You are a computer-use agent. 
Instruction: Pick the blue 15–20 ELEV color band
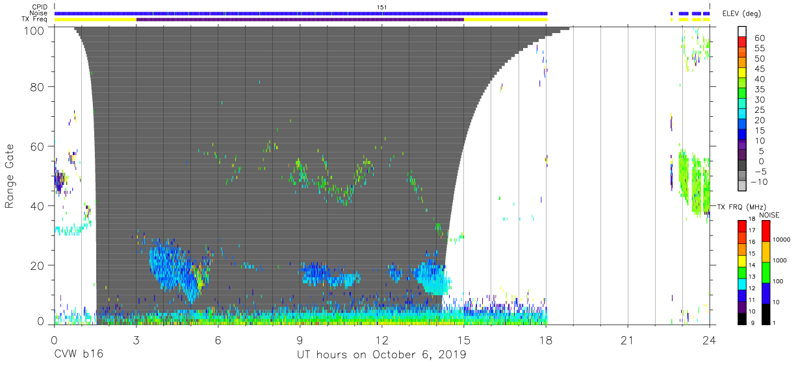(x=743, y=125)
